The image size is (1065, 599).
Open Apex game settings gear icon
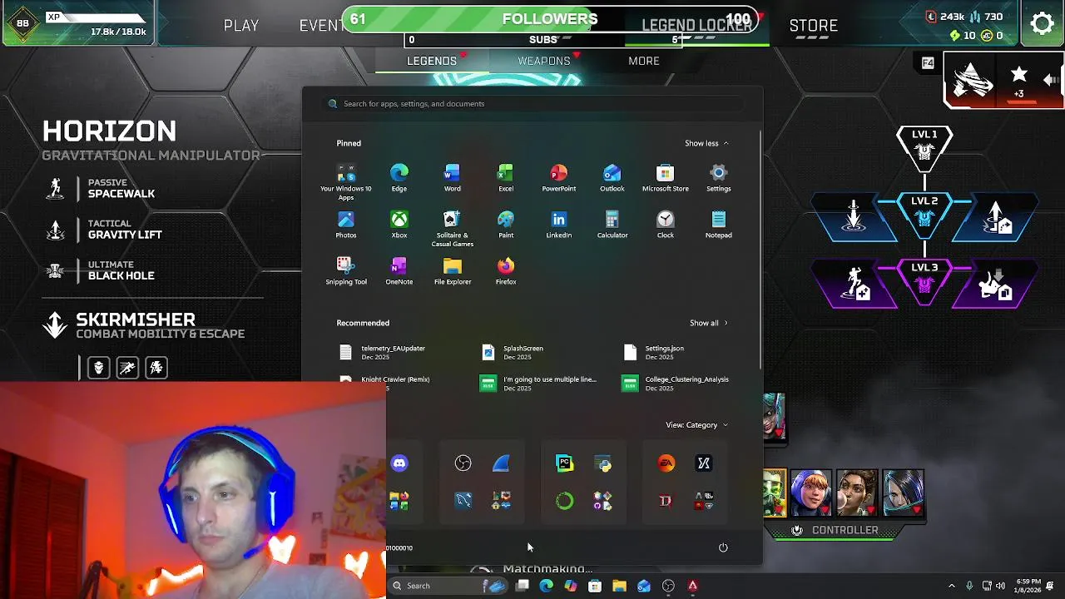1042,23
